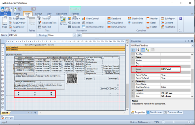This screenshot has width=195, height=125.
Task: Decrease zoom with the minus button
Action: tap(163, 122)
